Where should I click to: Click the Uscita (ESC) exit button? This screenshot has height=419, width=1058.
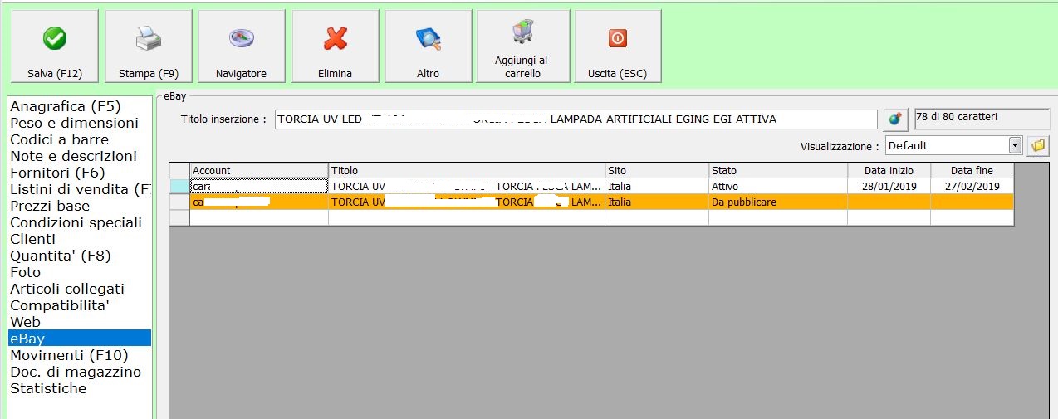click(617, 46)
